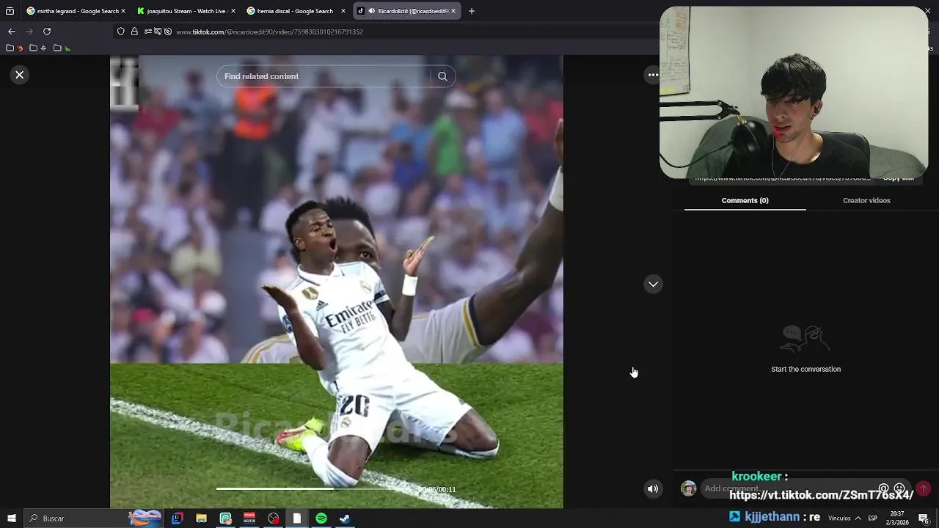Open the first bookmarks folder in bookmarks bar

tap(15, 48)
